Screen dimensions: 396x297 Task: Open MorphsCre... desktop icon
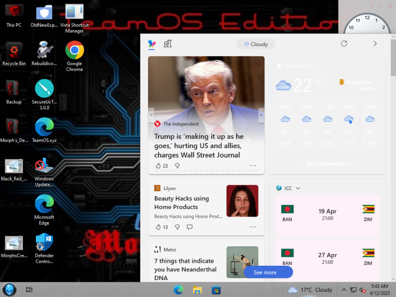point(14,246)
